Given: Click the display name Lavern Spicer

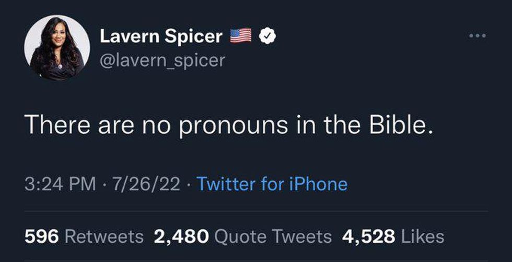Looking at the screenshot, I should click(x=160, y=36).
